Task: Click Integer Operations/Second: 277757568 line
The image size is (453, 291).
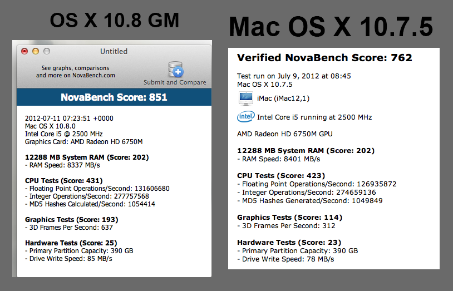Action: [87, 196]
